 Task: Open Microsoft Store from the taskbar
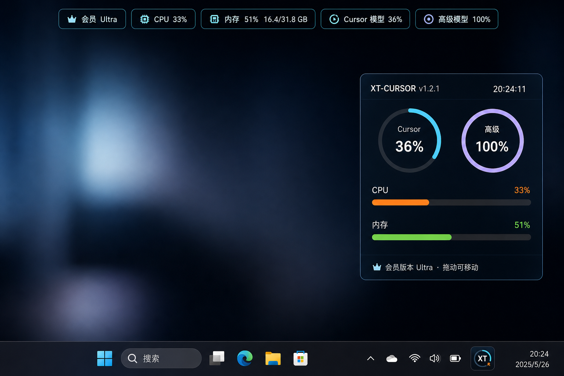300,358
